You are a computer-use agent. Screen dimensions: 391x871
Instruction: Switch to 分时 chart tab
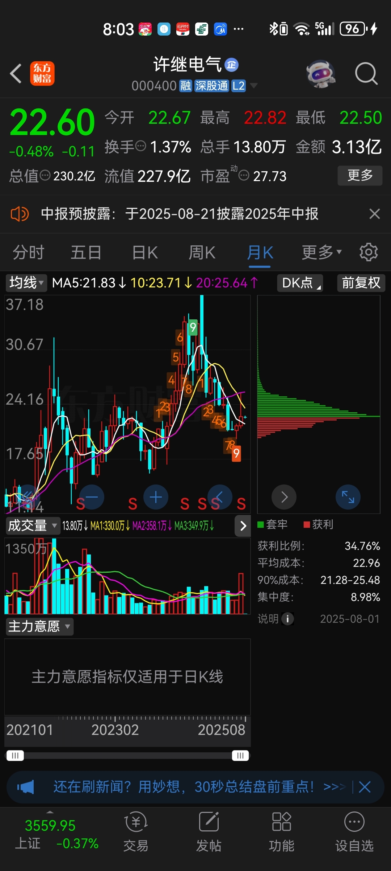click(29, 252)
